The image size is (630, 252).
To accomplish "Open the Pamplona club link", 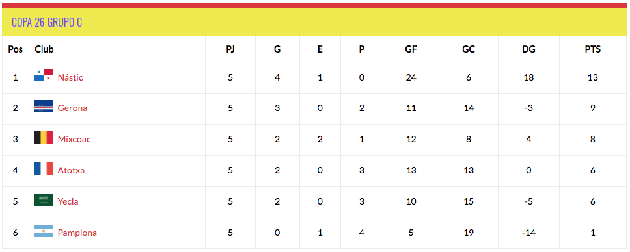I will pos(77,233).
